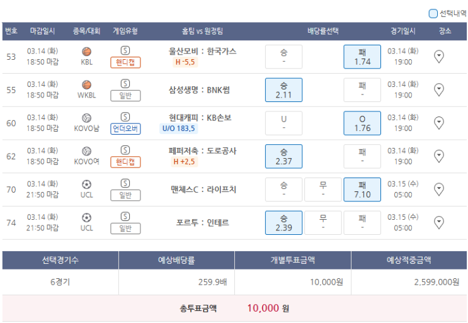Open venue location pin for match 62
The height and width of the screenshot is (323, 468).
tap(439, 156)
